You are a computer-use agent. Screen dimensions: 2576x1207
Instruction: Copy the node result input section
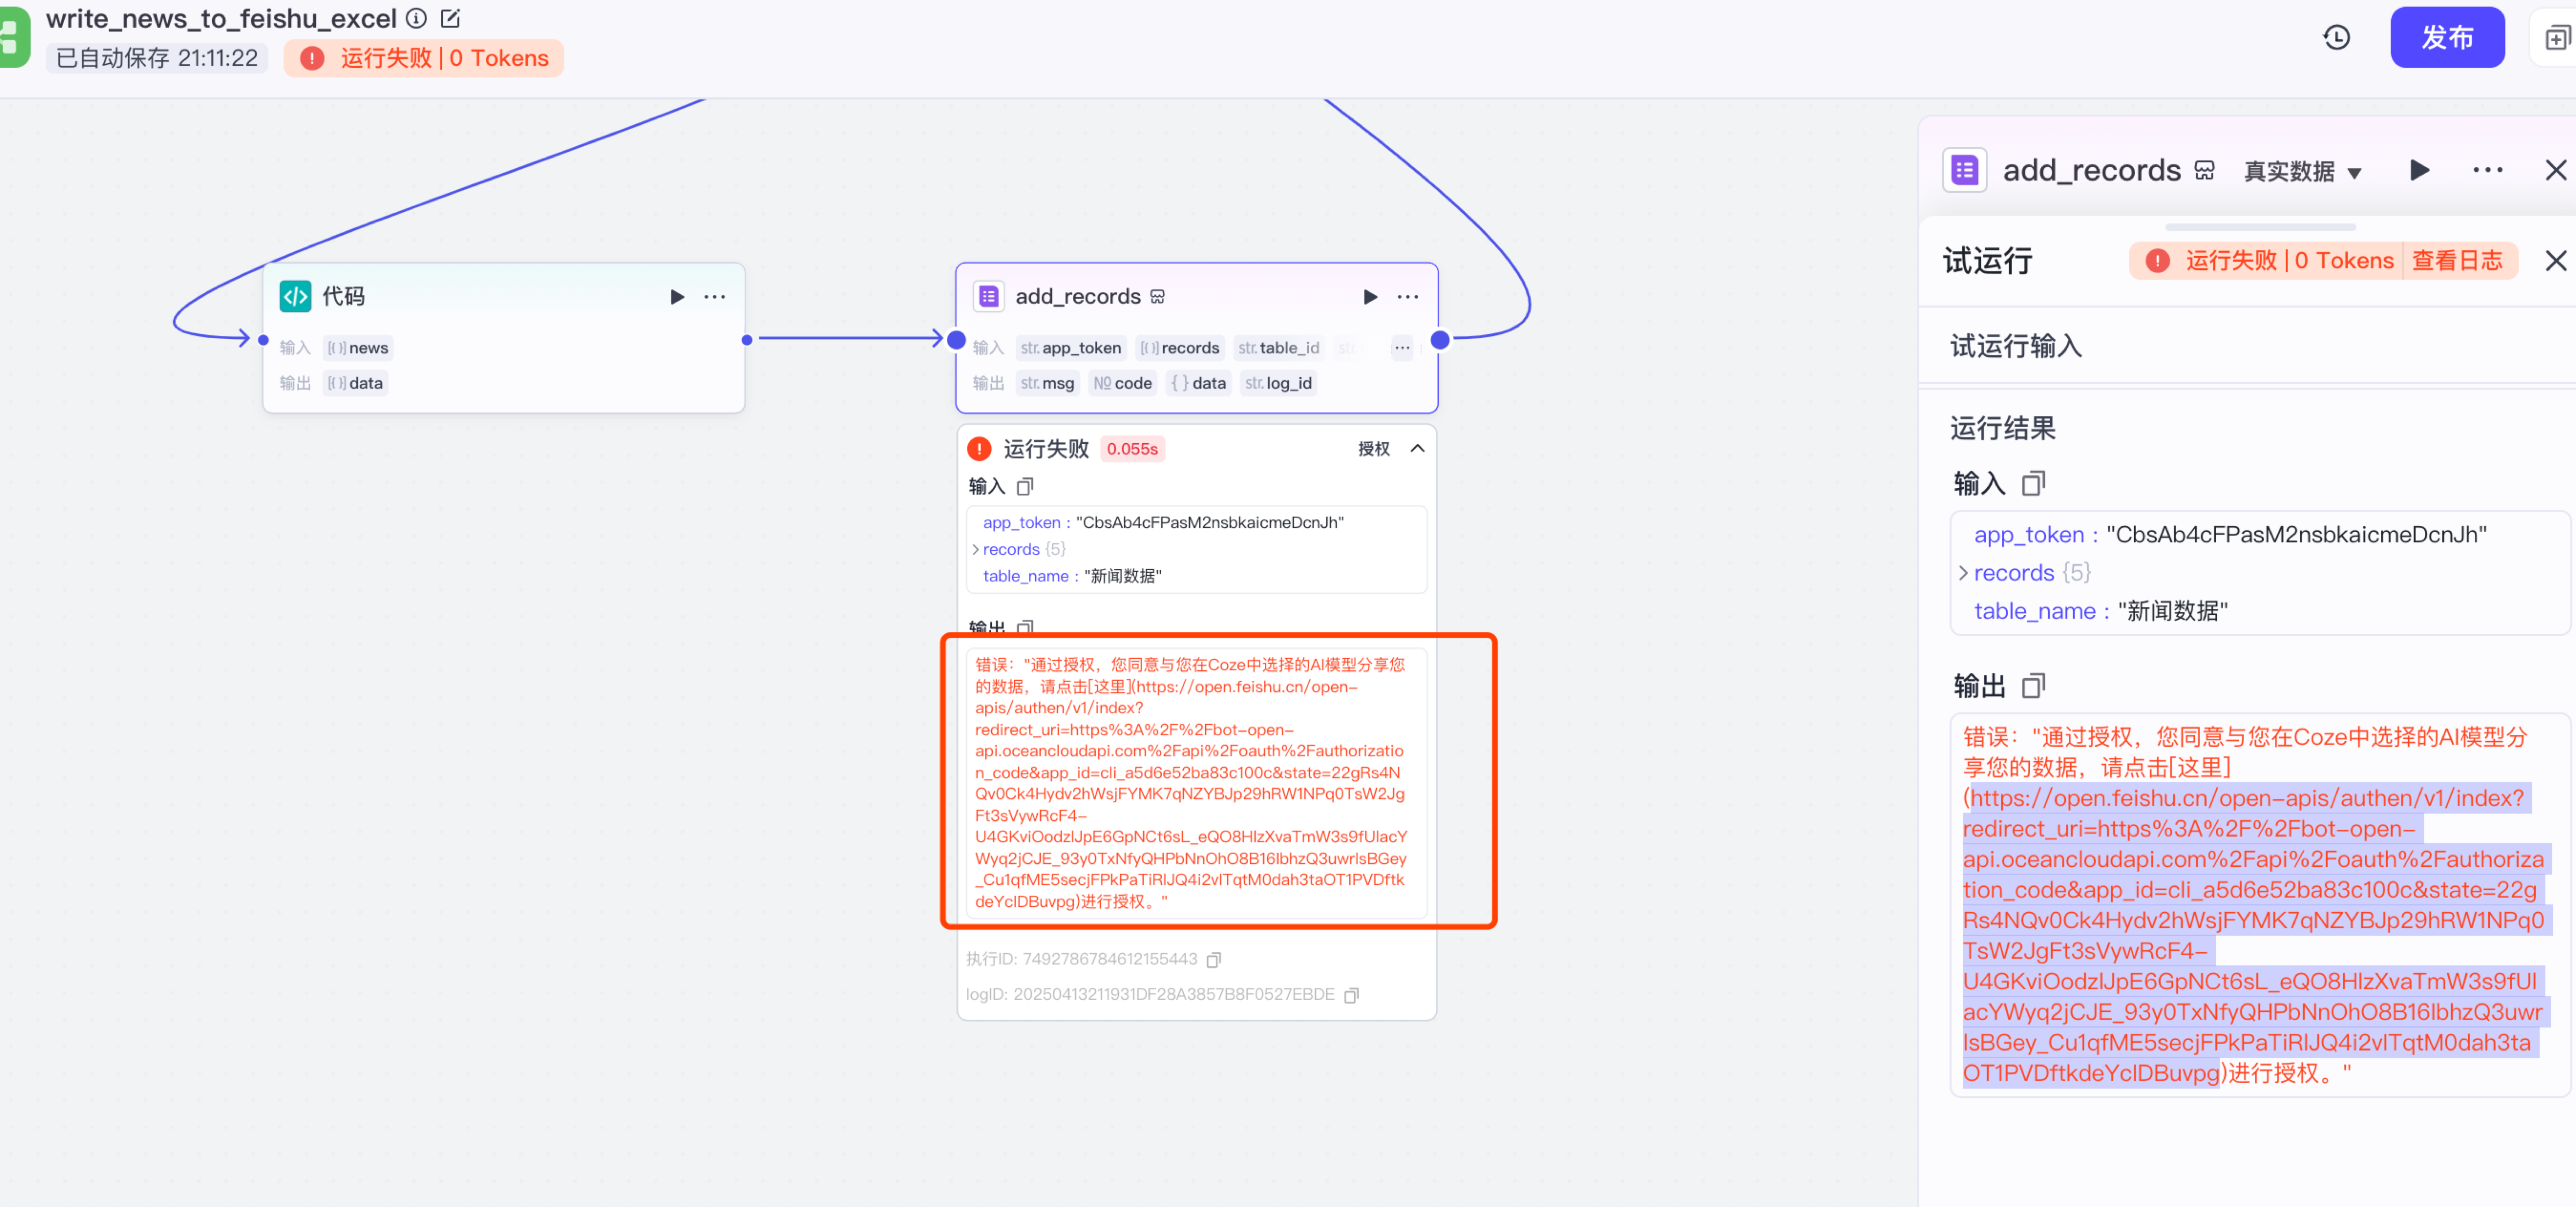coord(1025,487)
